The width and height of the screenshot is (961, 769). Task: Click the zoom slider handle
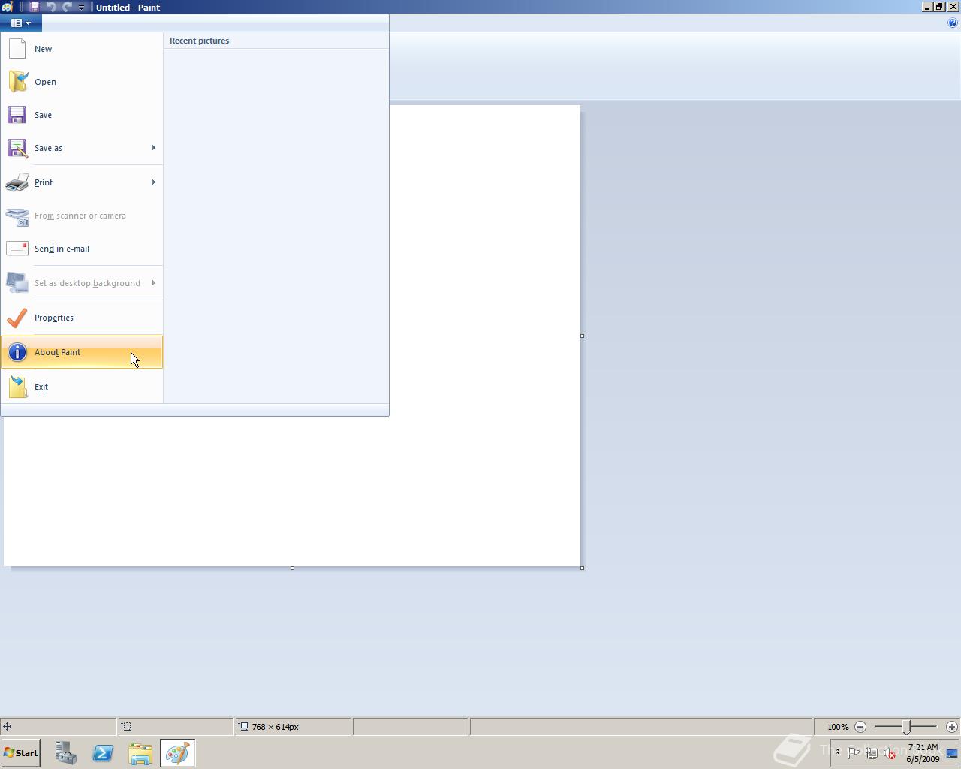907,727
